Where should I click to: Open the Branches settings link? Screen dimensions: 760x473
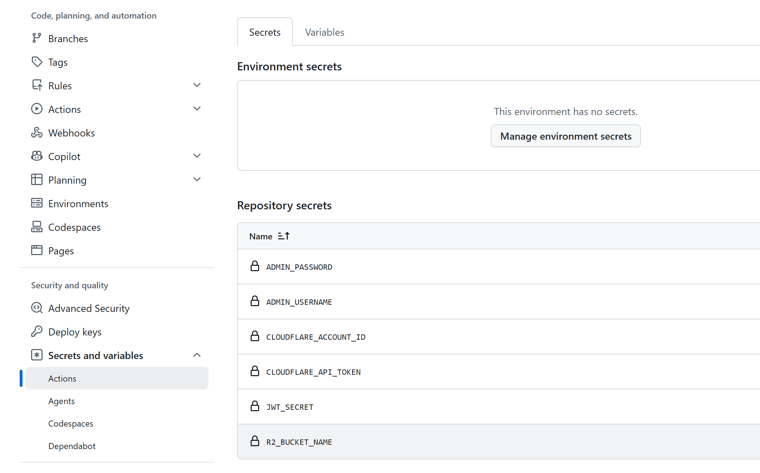(68, 39)
